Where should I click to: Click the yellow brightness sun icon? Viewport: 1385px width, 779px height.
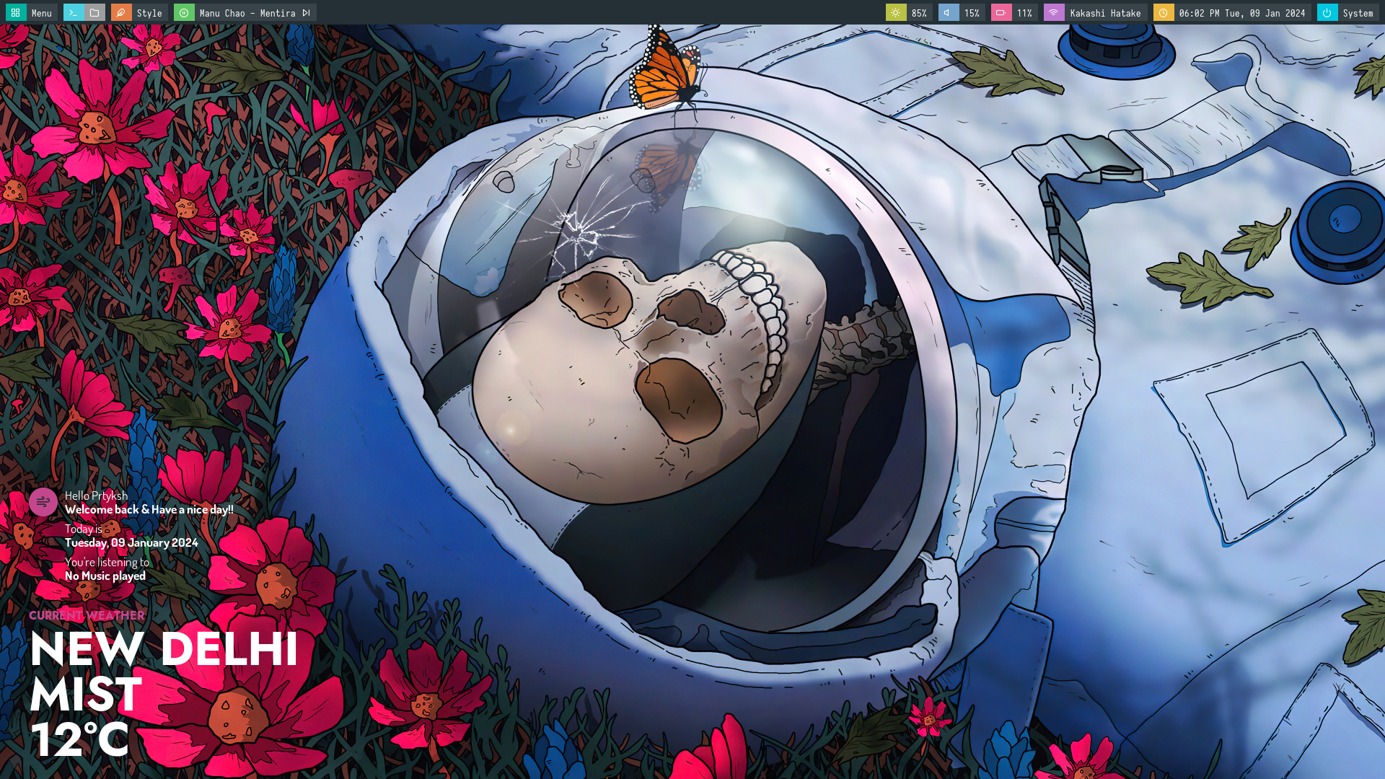tap(895, 13)
